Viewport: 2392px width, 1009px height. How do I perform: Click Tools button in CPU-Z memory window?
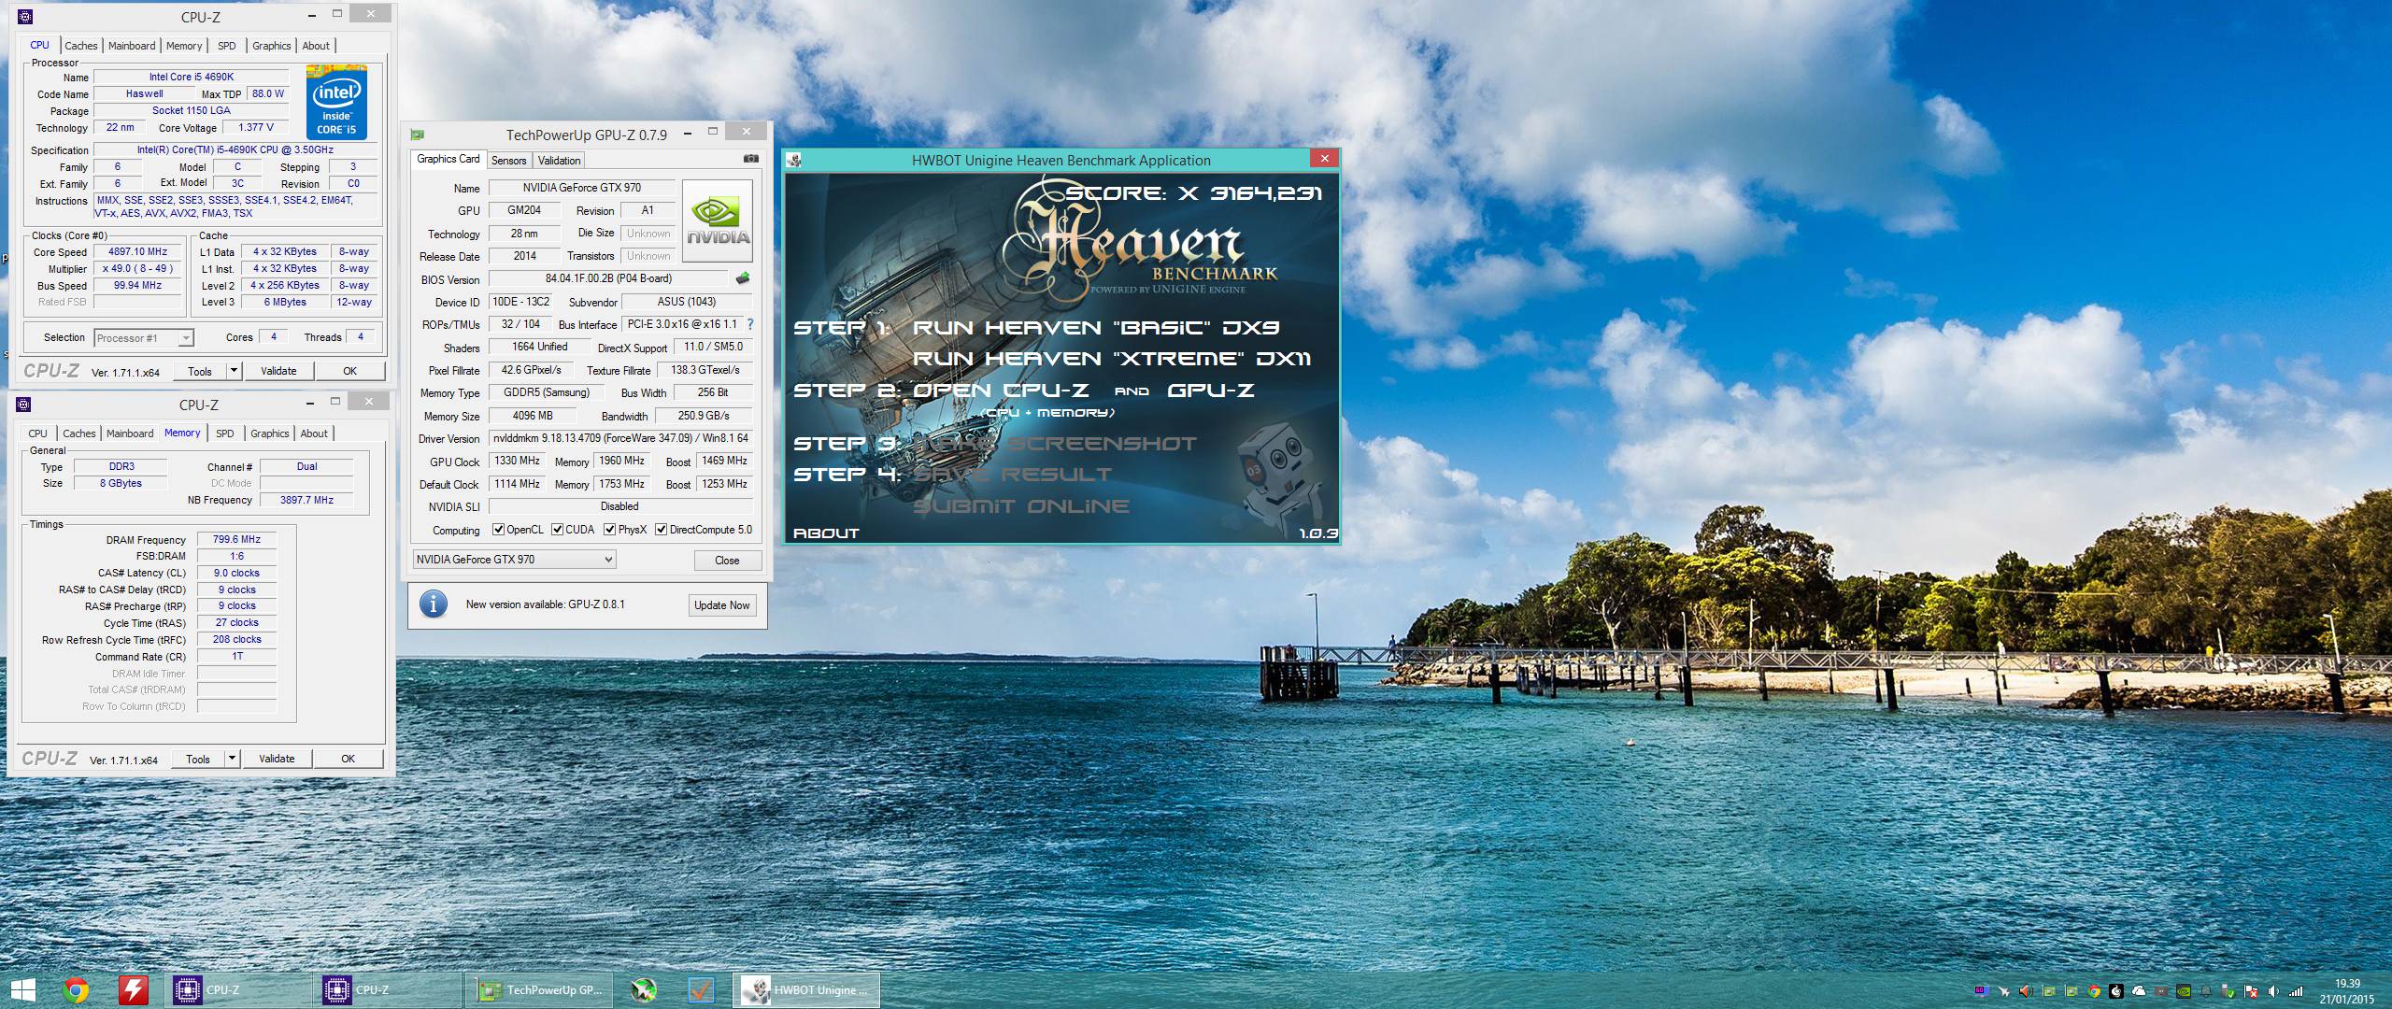[197, 759]
